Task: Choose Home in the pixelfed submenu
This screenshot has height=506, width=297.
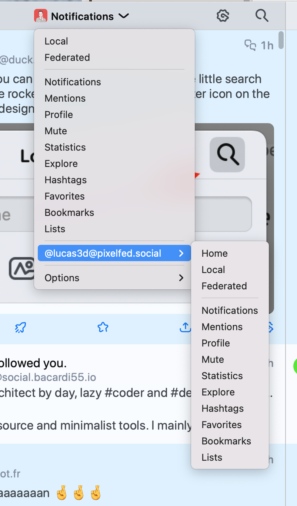Action: pyautogui.click(x=215, y=253)
